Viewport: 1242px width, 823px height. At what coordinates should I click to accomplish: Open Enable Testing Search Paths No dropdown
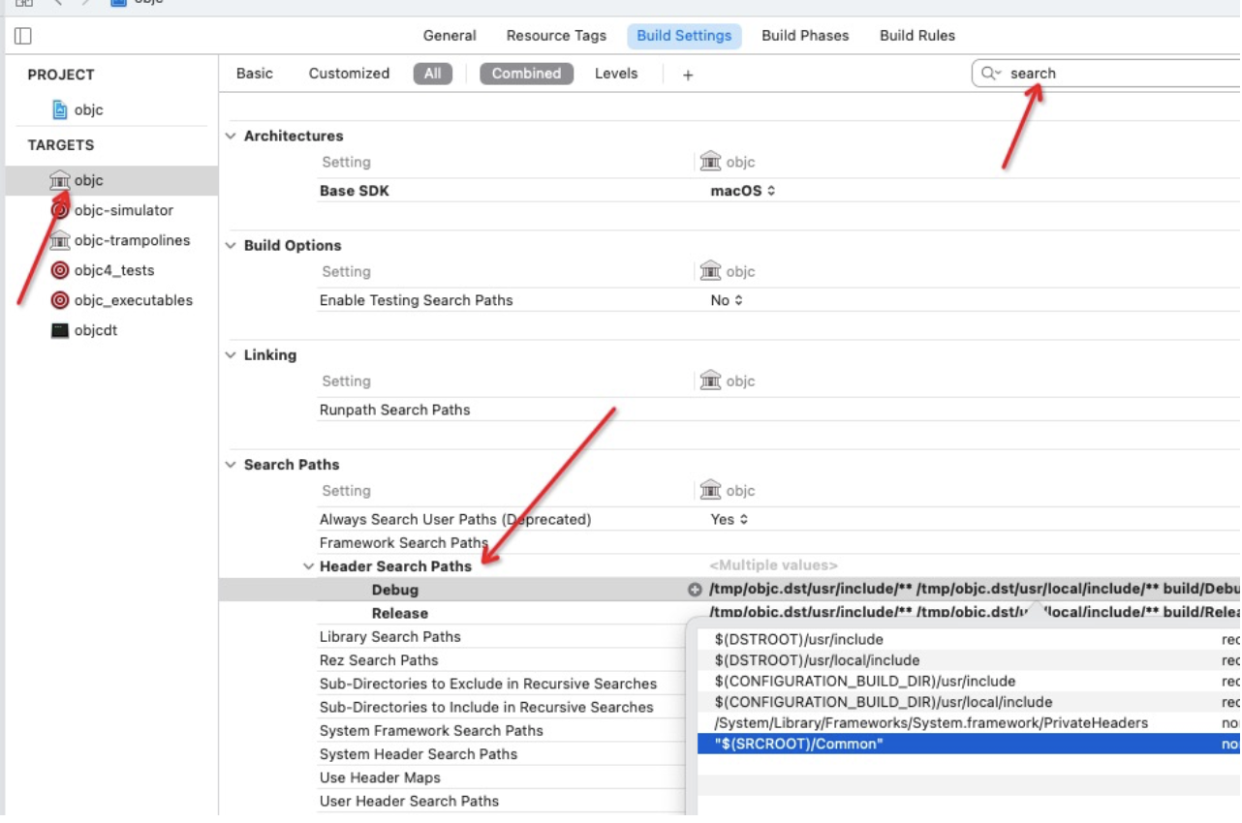(x=727, y=300)
